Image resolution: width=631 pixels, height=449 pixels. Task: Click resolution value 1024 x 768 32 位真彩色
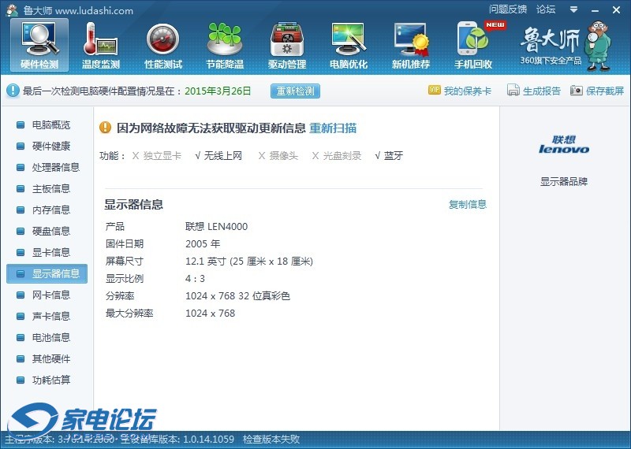tap(238, 296)
